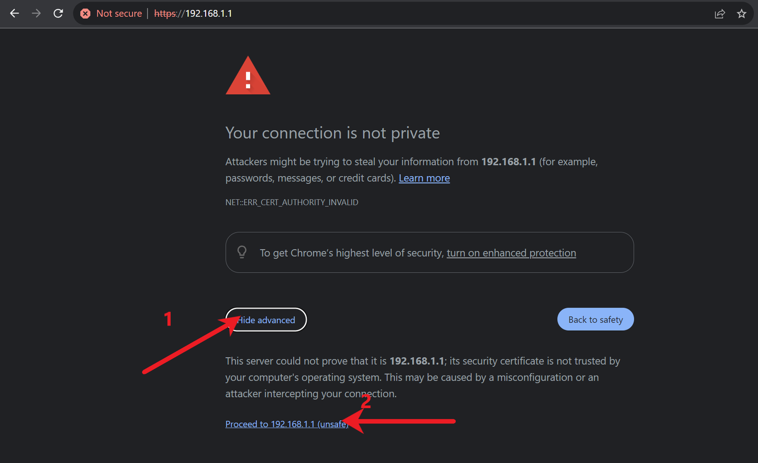758x463 pixels.
Task: Click the browser forward arrow
Action: (x=36, y=13)
